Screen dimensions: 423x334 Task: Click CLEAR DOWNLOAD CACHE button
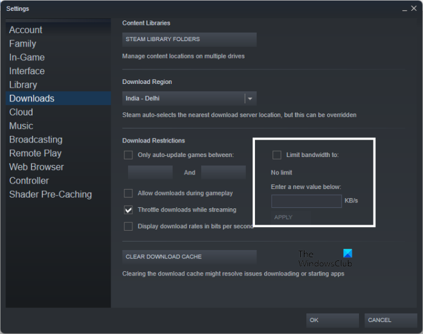pyautogui.click(x=189, y=257)
